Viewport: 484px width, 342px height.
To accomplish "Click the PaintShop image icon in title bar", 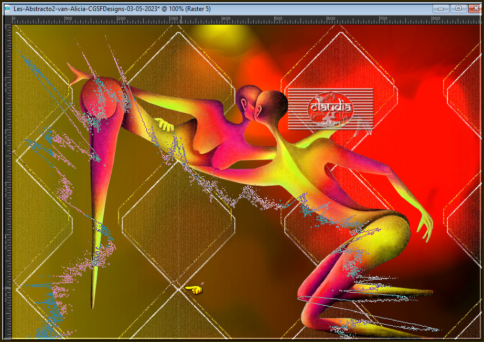I will [7, 8].
